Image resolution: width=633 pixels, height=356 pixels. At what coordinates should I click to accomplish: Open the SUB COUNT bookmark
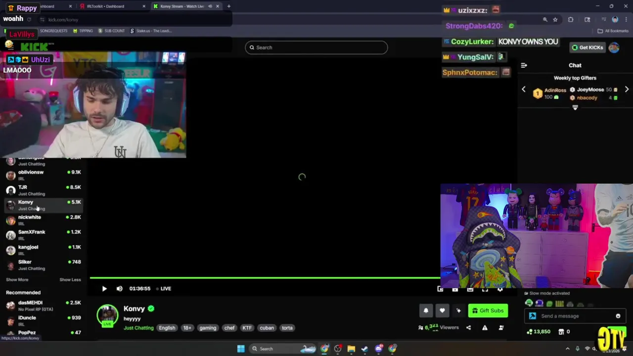pos(111,31)
